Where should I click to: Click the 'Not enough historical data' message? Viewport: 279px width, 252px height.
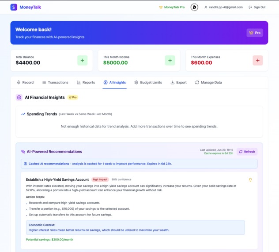139,127
